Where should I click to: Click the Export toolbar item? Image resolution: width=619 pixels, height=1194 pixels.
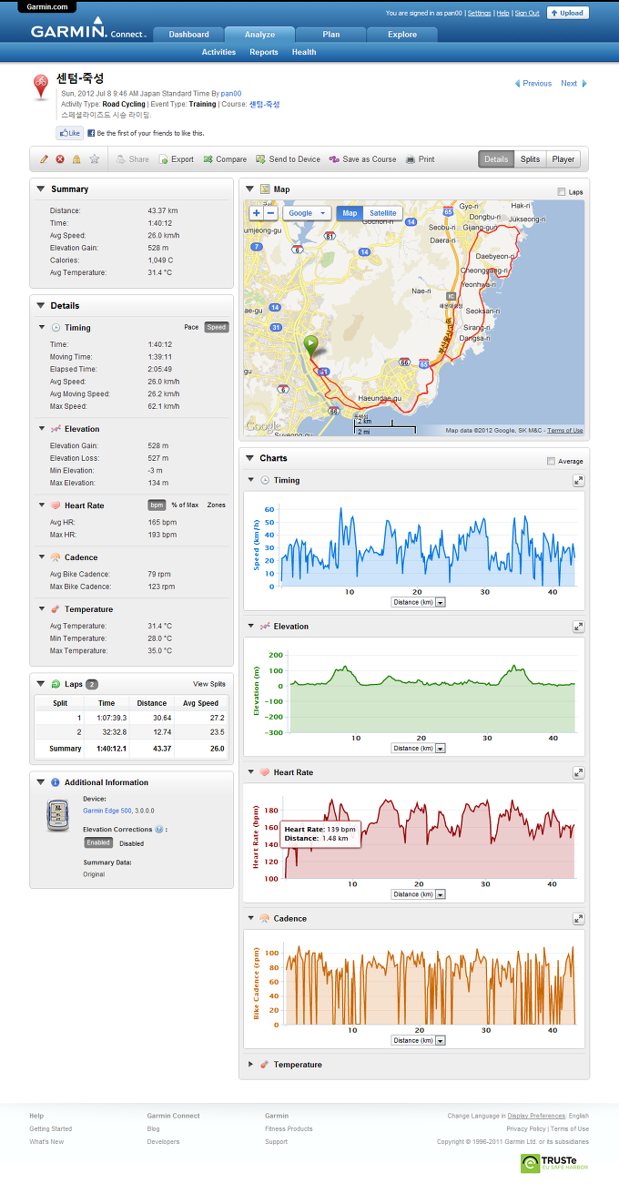click(176, 159)
